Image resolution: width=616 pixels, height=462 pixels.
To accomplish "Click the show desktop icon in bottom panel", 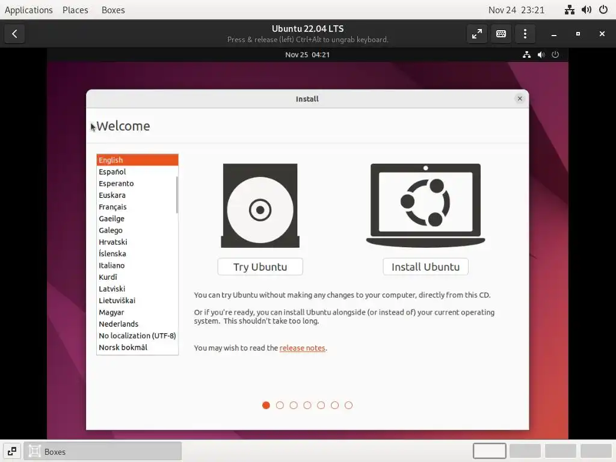I will click(12, 451).
